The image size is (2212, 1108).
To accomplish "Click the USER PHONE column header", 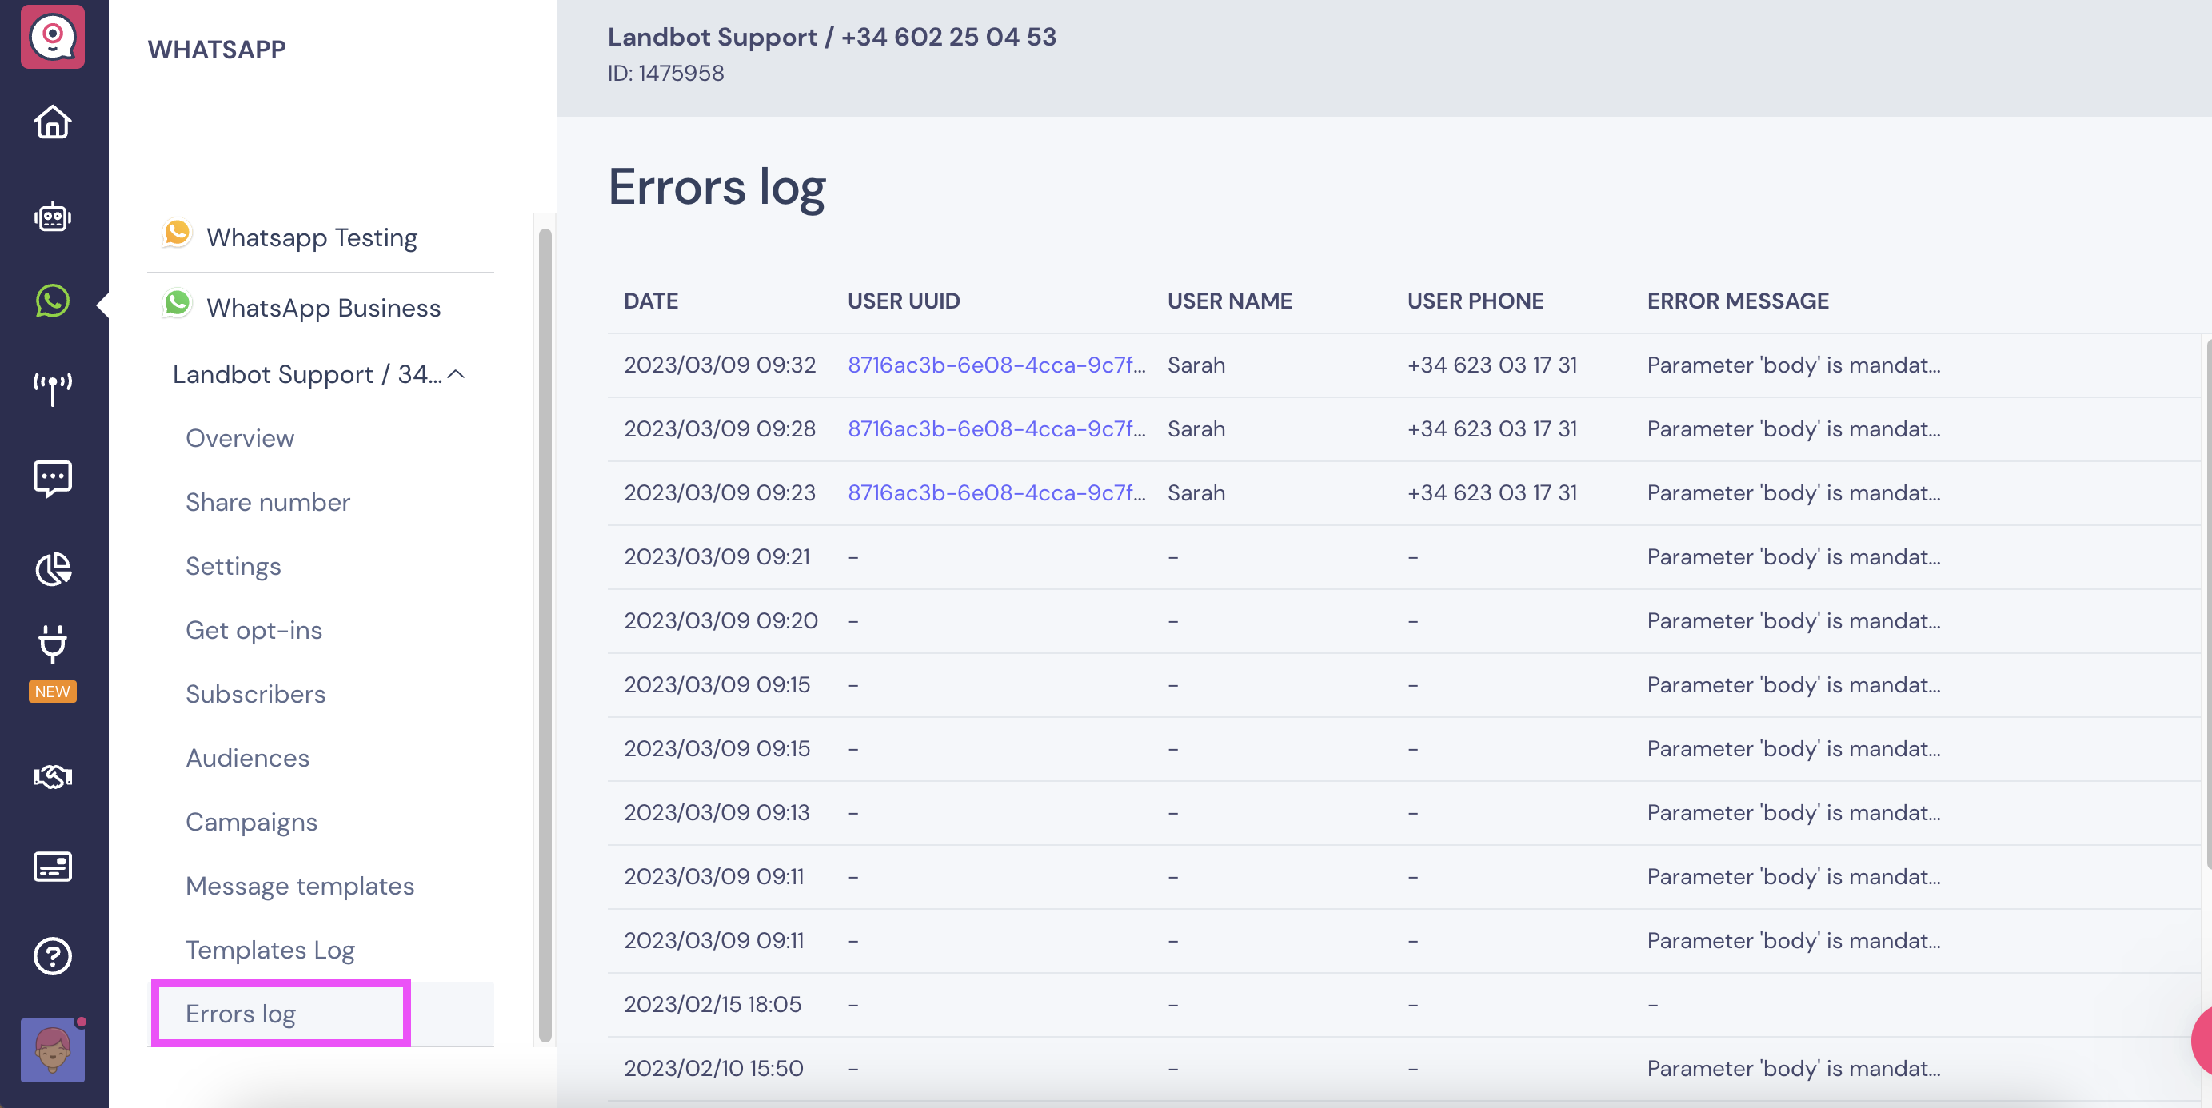I will pos(1475,301).
